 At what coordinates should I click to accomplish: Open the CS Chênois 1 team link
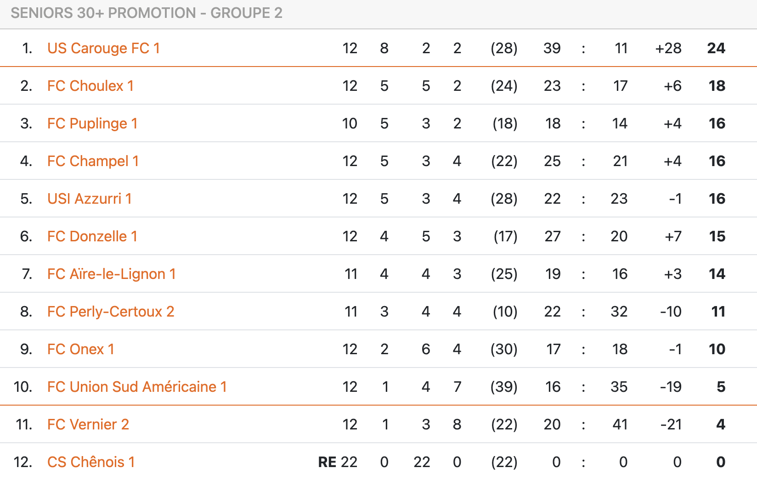tap(91, 462)
